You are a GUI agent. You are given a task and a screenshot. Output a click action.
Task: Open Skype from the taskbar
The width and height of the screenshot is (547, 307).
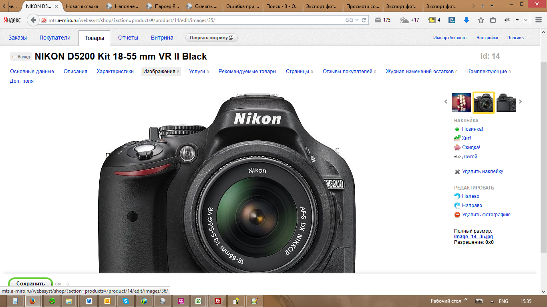126,301
